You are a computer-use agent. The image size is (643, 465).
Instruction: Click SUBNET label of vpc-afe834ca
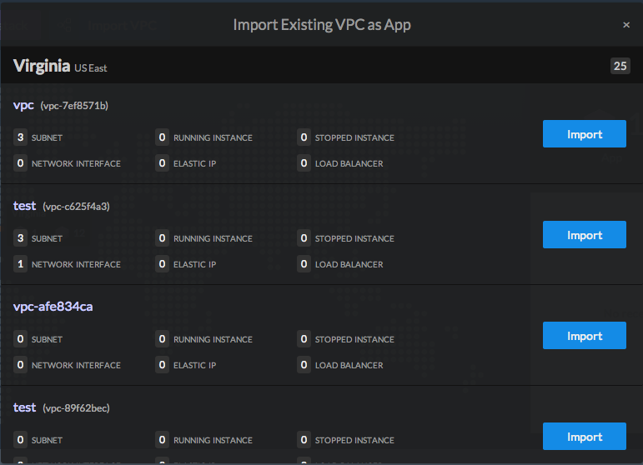[48, 340]
